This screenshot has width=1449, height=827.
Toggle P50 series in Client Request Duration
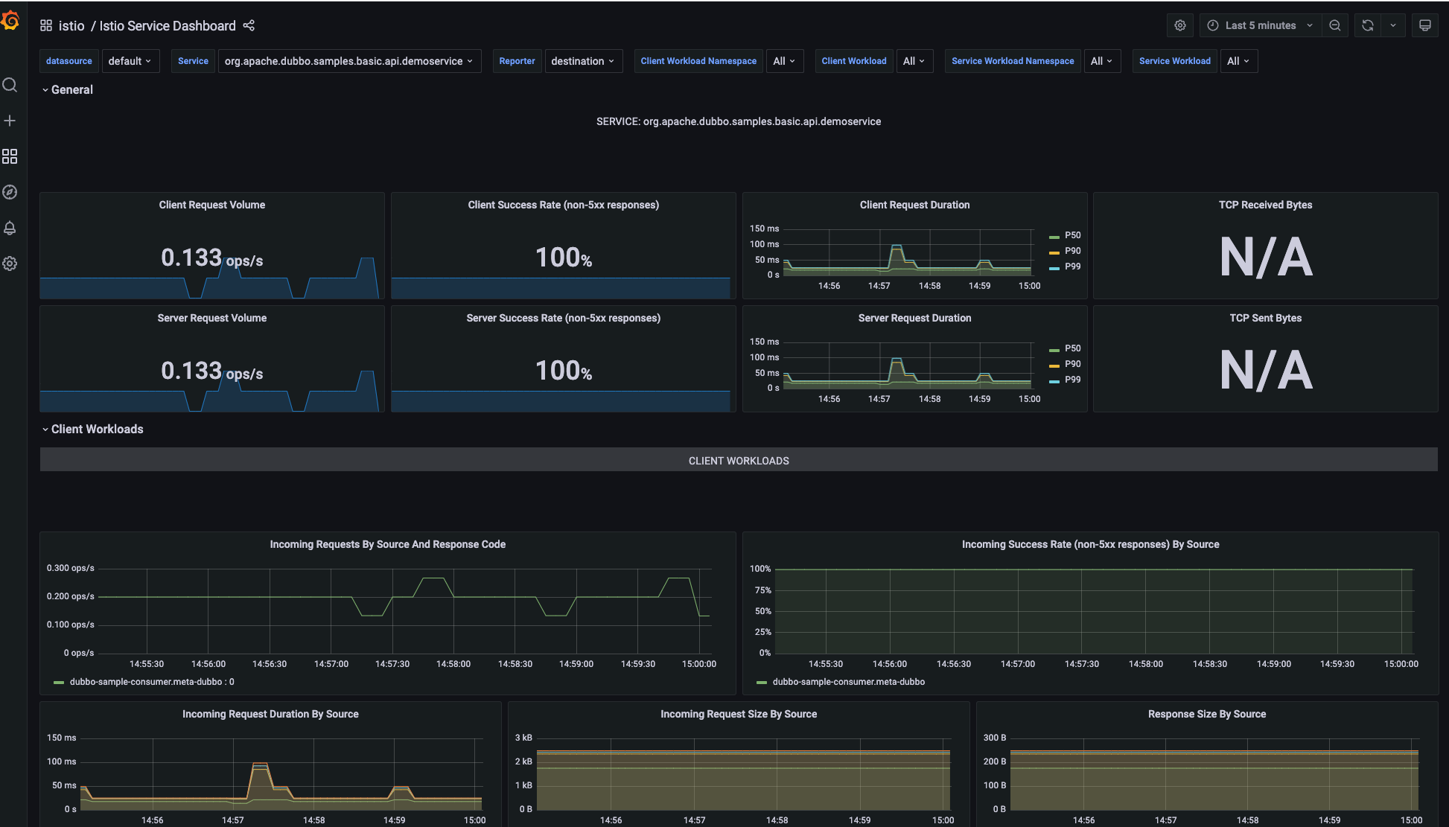pos(1072,235)
